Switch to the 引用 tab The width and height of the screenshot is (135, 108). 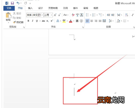click(65, 8)
